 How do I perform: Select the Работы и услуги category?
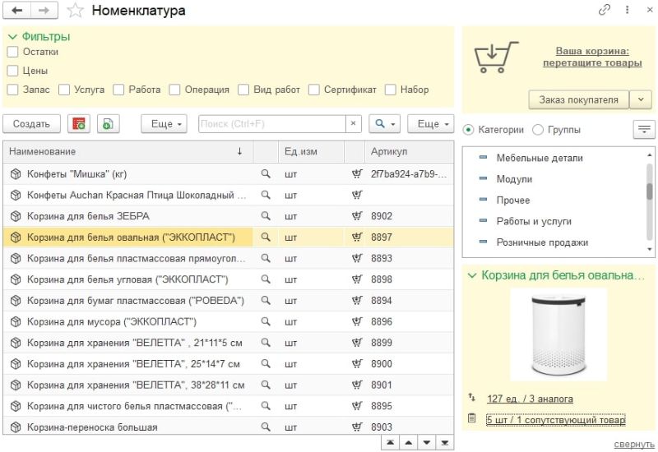click(534, 221)
